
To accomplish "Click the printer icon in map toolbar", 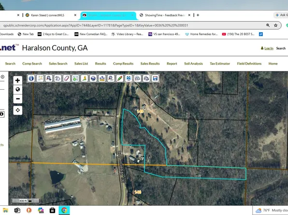I will coord(146,79).
